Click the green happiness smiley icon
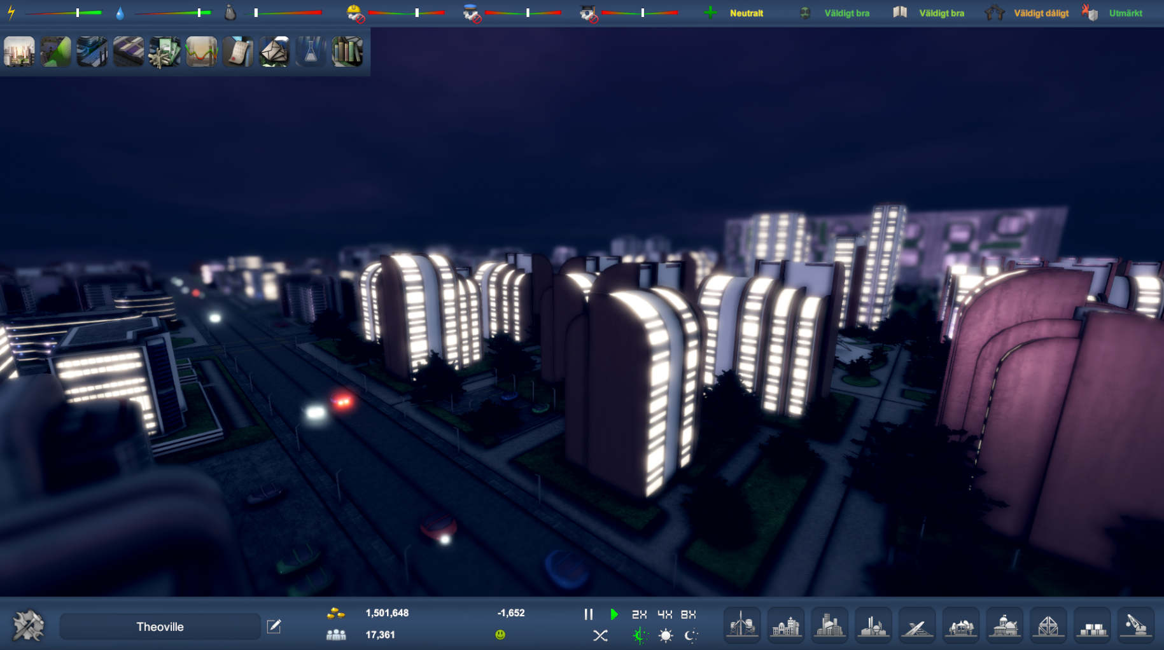The width and height of the screenshot is (1164, 650). pyautogui.click(x=500, y=635)
